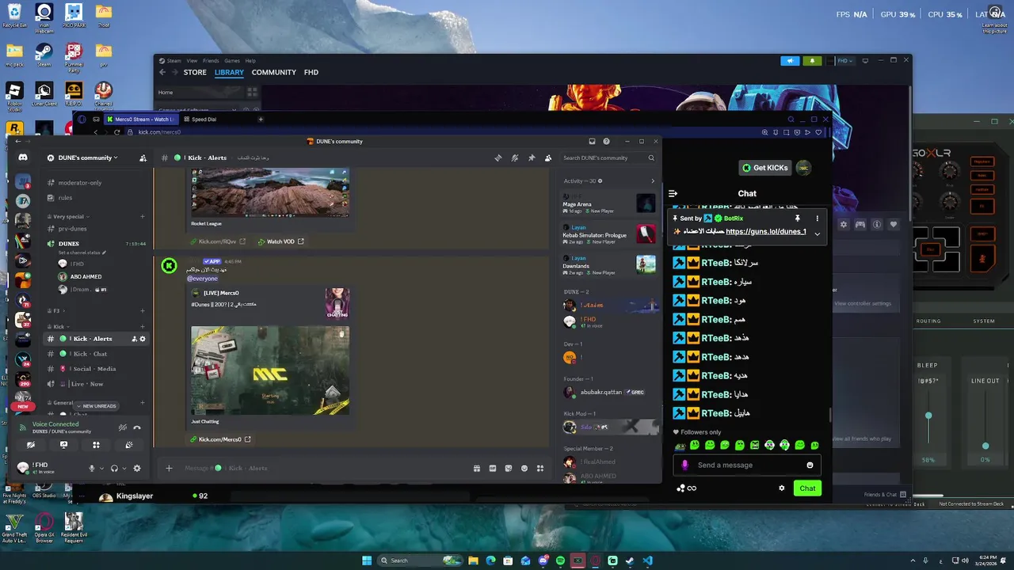This screenshot has height=570, width=1014.
Task: Disconnect from voice channel
Action: pos(137,427)
